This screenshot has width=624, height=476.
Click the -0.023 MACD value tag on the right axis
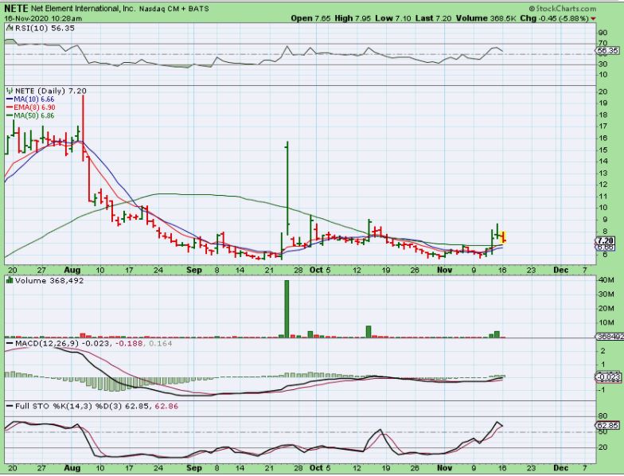609,377
